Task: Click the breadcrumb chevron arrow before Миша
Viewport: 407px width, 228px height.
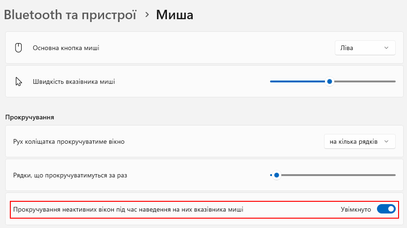Action: (147, 15)
